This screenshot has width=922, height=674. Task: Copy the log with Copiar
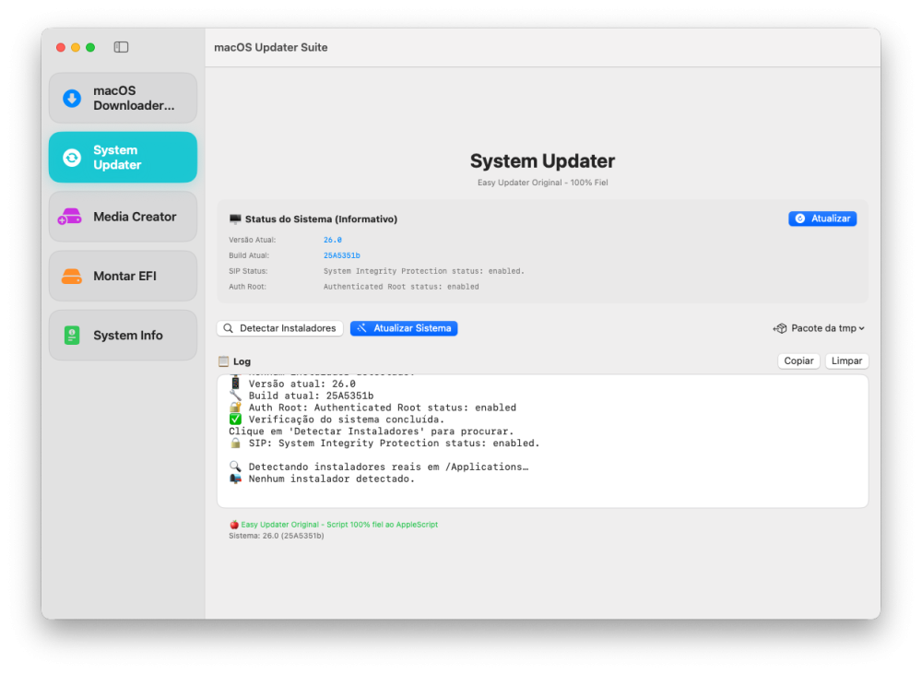[x=798, y=361]
